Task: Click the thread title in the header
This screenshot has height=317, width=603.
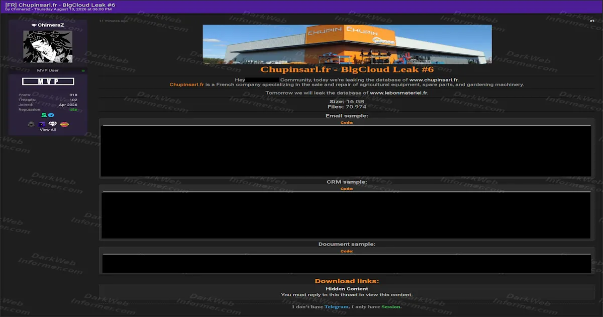Action: coord(60,5)
